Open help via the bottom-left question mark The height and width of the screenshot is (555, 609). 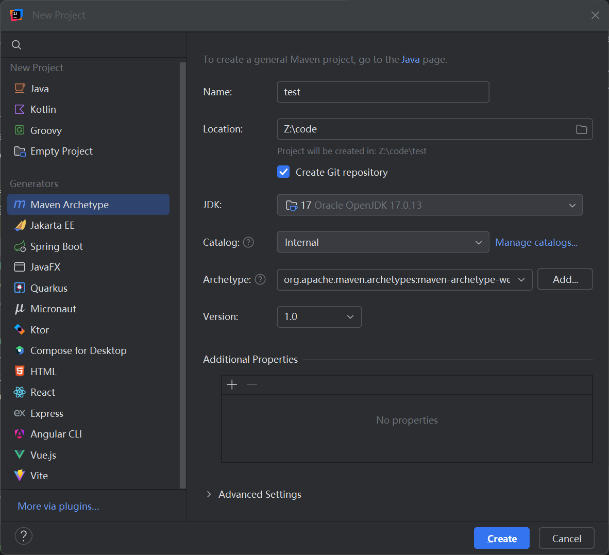coord(24,536)
